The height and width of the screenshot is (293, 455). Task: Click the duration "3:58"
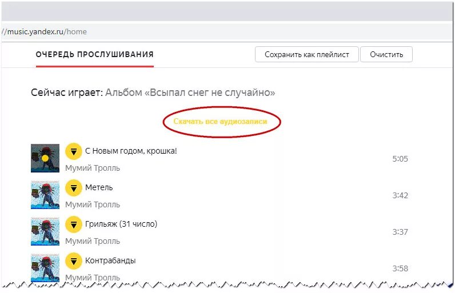(400, 268)
